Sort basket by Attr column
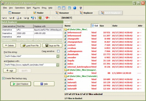The width and height of the screenshot is (146, 101). [x=141, y=26]
